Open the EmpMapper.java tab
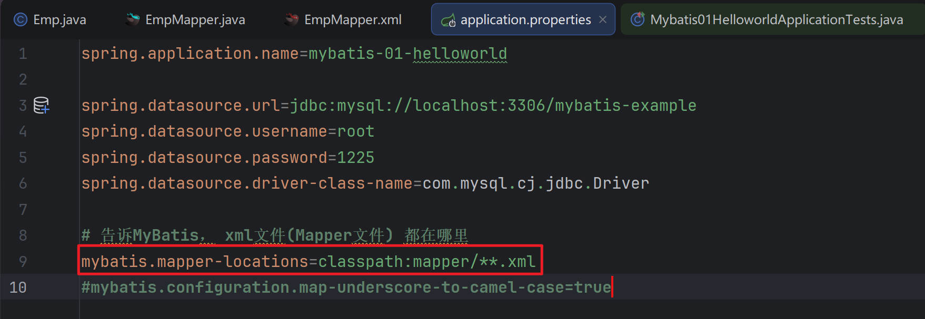The width and height of the screenshot is (925, 319). point(195,20)
